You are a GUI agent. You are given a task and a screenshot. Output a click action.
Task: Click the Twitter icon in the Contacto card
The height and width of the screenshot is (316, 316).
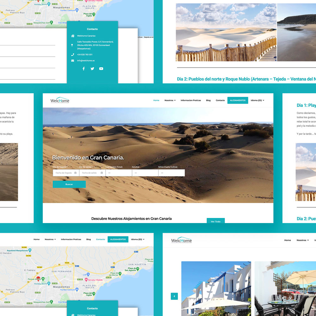(x=92, y=69)
